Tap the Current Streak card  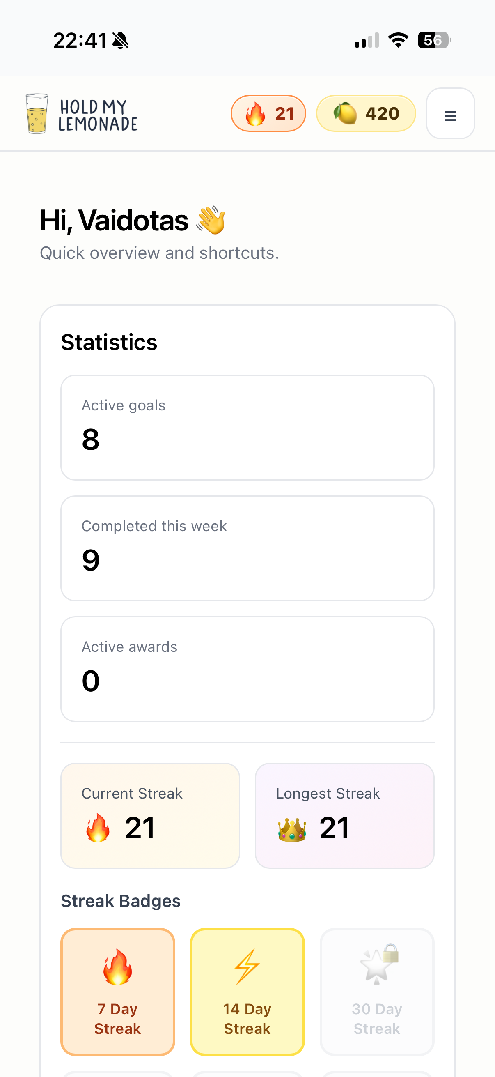[150, 815]
